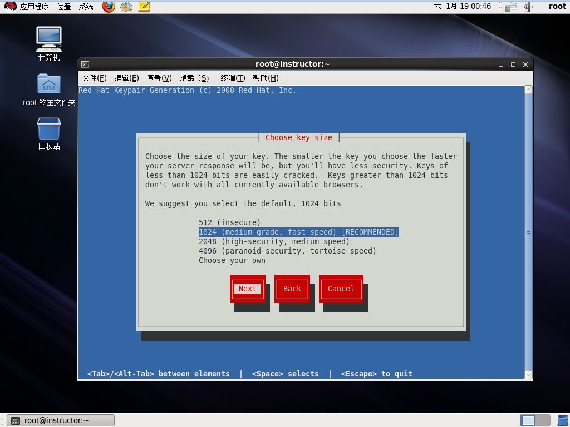Open the 查看(V) menu in terminal
The image size is (570, 427).
(159, 78)
